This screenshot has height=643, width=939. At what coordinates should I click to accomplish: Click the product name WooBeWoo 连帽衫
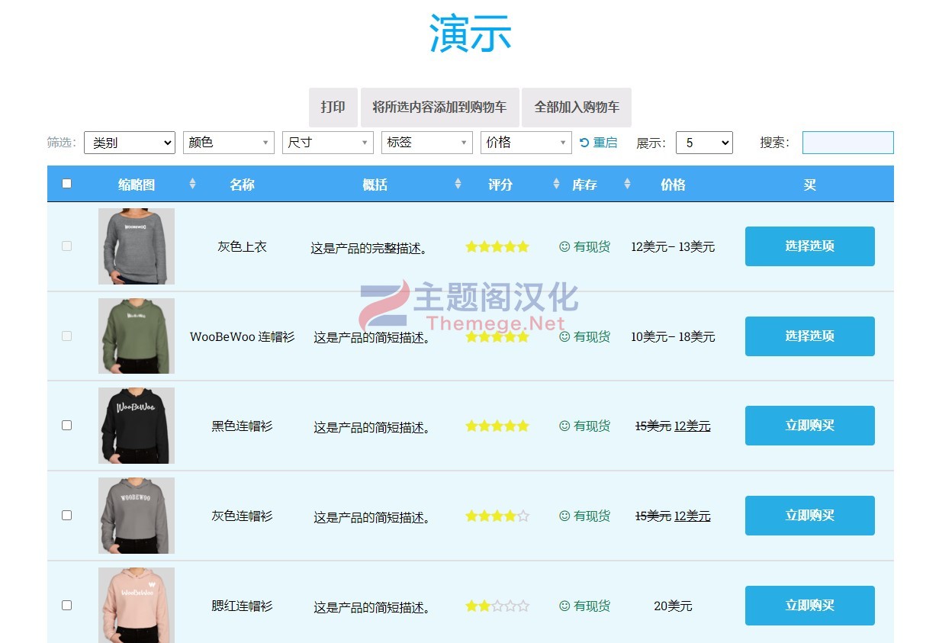coord(242,336)
